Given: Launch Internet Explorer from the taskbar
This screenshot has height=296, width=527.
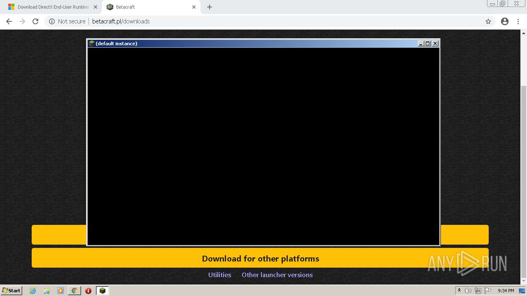Looking at the screenshot, I should point(33,291).
